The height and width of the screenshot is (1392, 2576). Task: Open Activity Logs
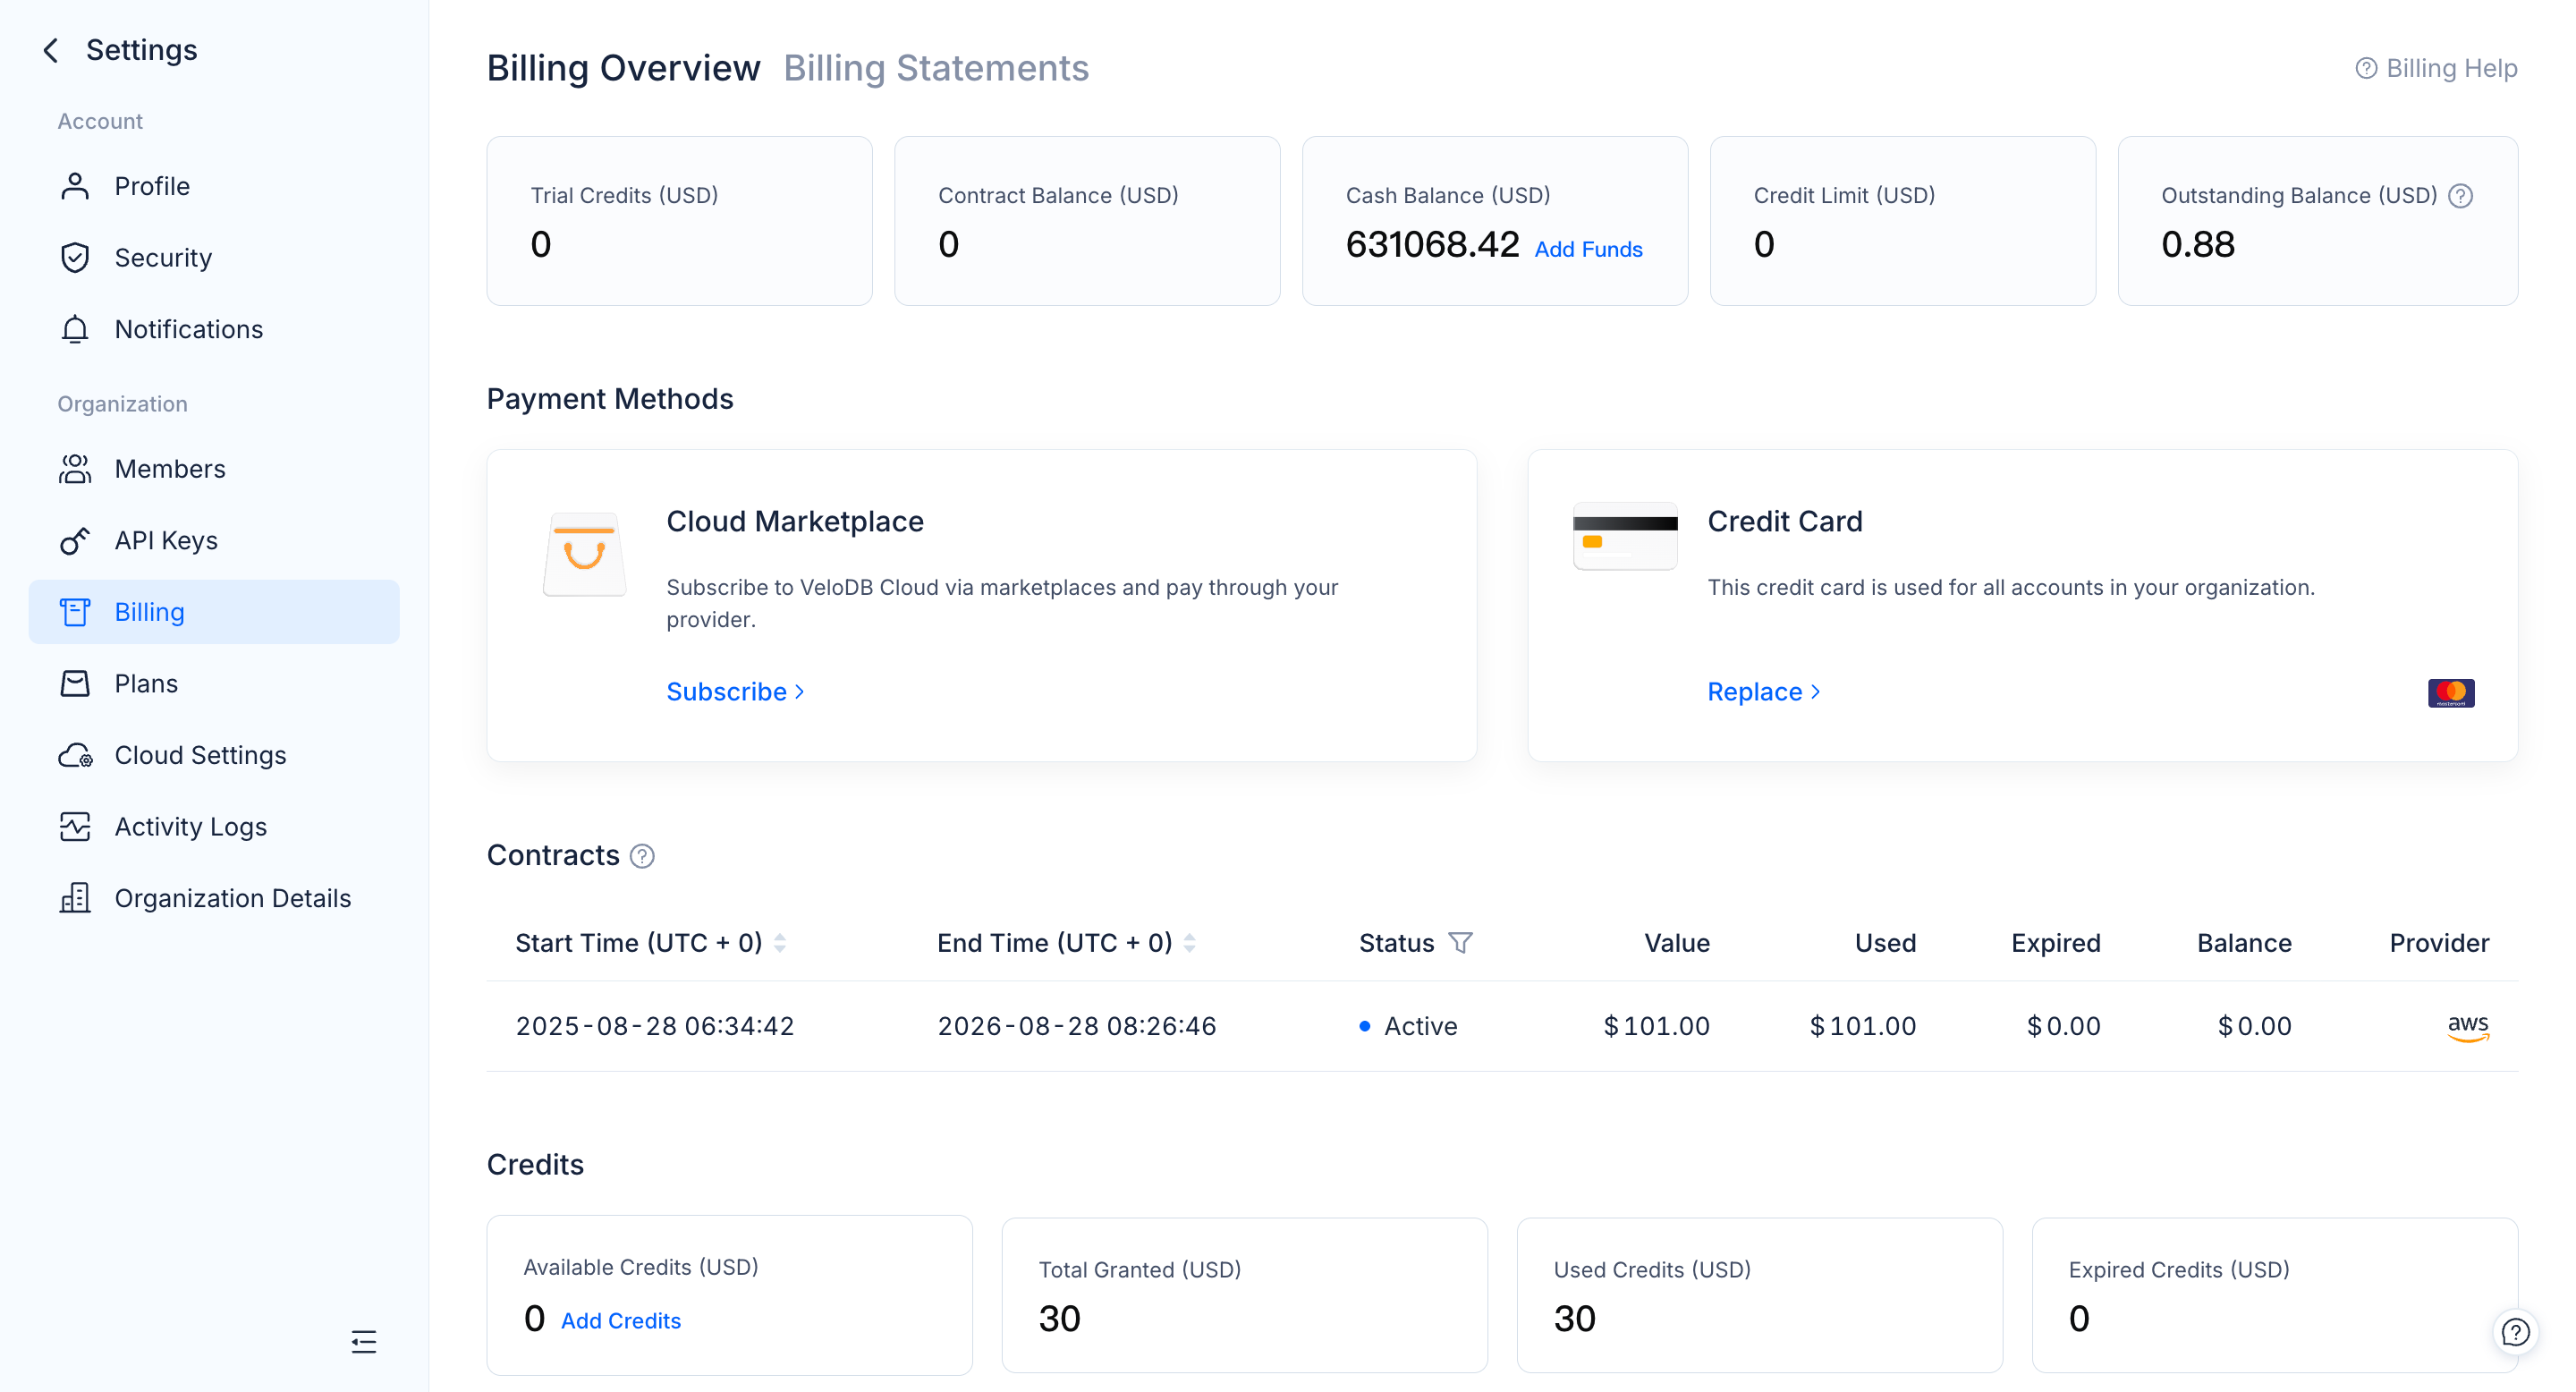(x=214, y=827)
